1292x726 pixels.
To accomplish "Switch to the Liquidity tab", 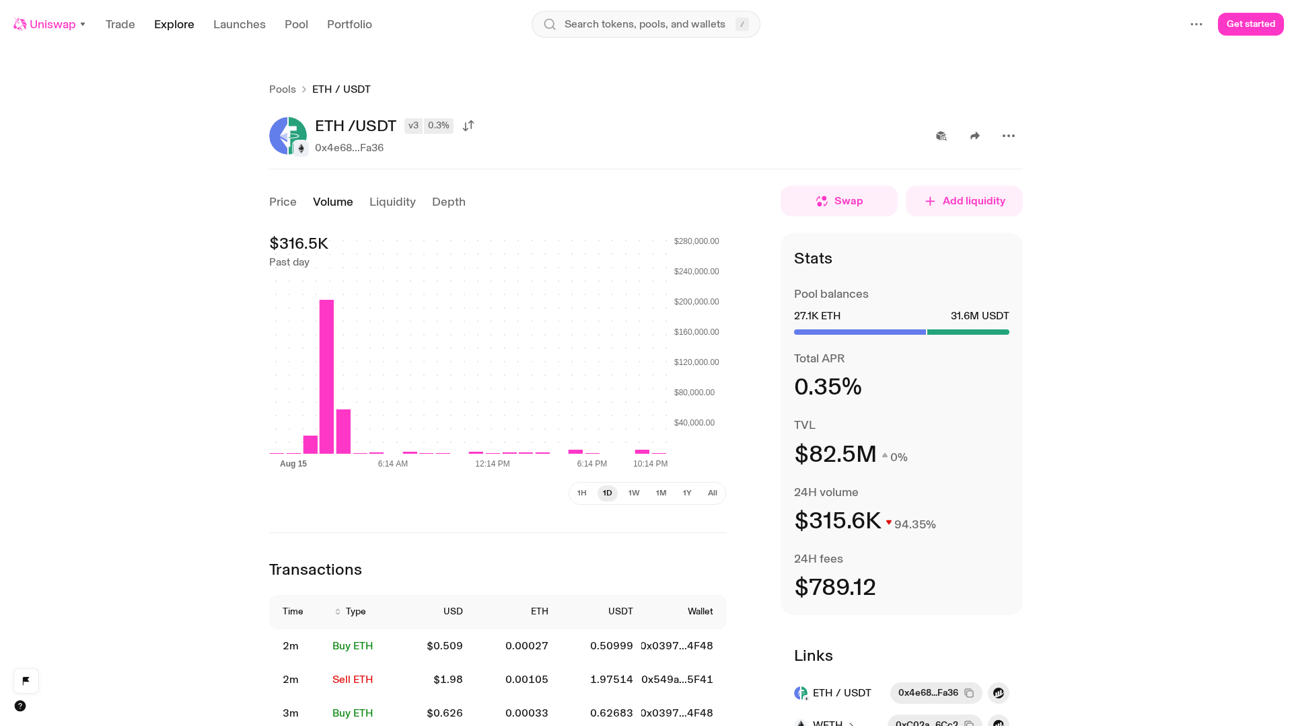I will 392,202.
